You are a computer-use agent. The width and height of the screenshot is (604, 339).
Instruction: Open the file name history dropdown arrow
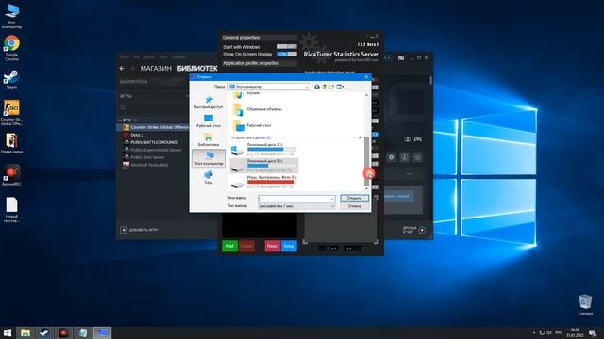332,199
